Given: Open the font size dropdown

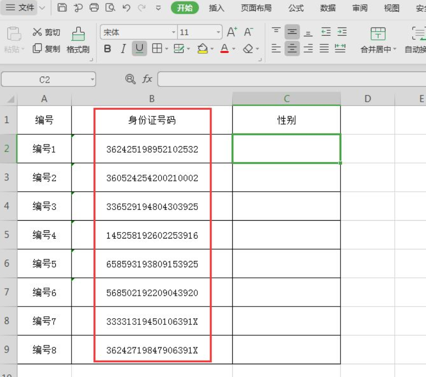Looking at the screenshot, I should click(219, 32).
